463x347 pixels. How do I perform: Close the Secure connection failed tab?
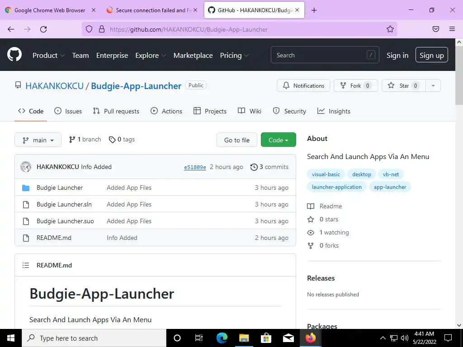[195, 10]
